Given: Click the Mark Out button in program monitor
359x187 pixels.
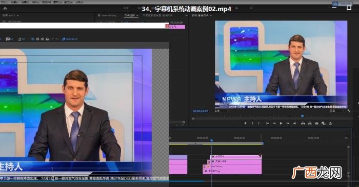Looking at the screenshot, I should (x=259, y=123).
